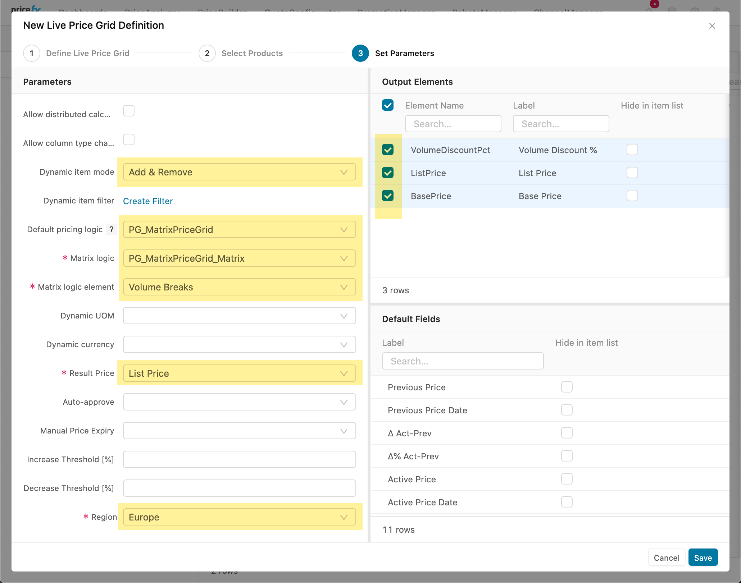Expand the Matrix logic element dropdown
Viewport: 741px width, 583px height.
coord(344,287)
